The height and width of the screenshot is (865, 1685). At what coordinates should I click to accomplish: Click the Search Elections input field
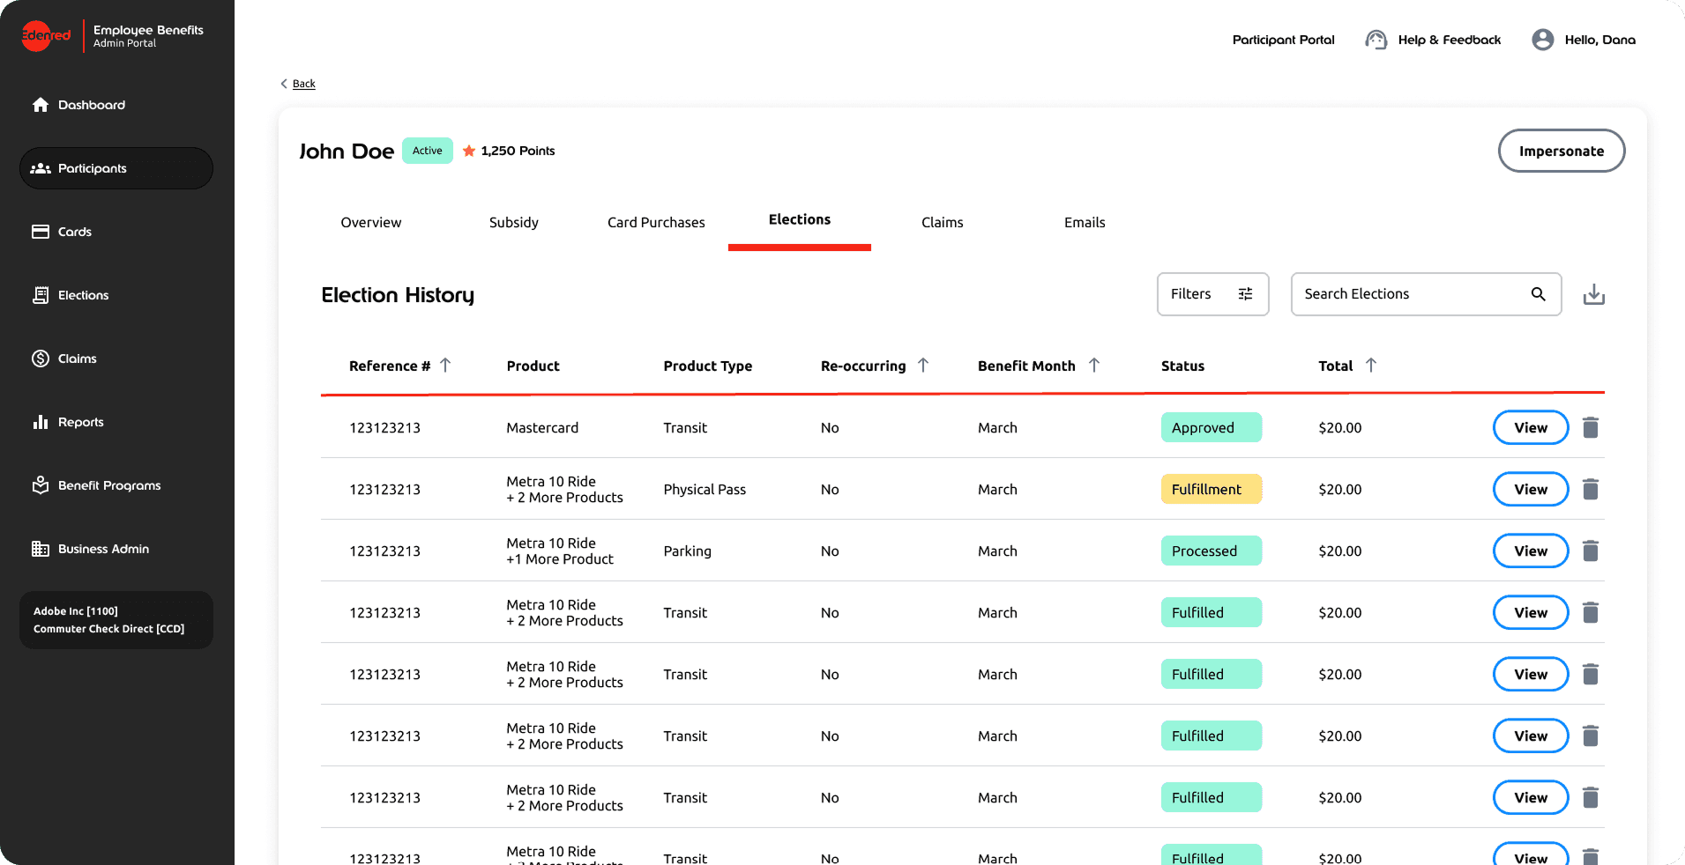[x=1426, y=294]
